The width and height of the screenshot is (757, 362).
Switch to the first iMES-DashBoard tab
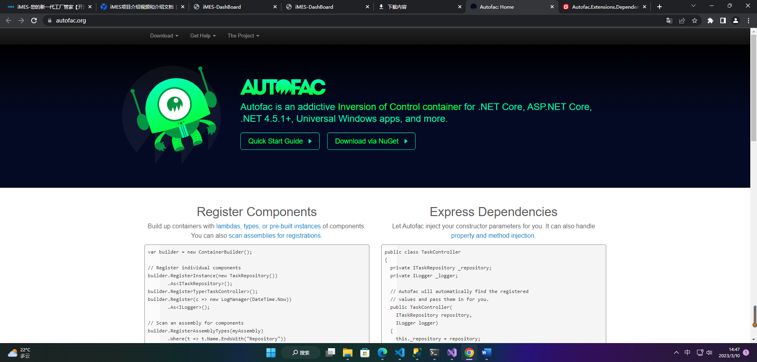235,7
